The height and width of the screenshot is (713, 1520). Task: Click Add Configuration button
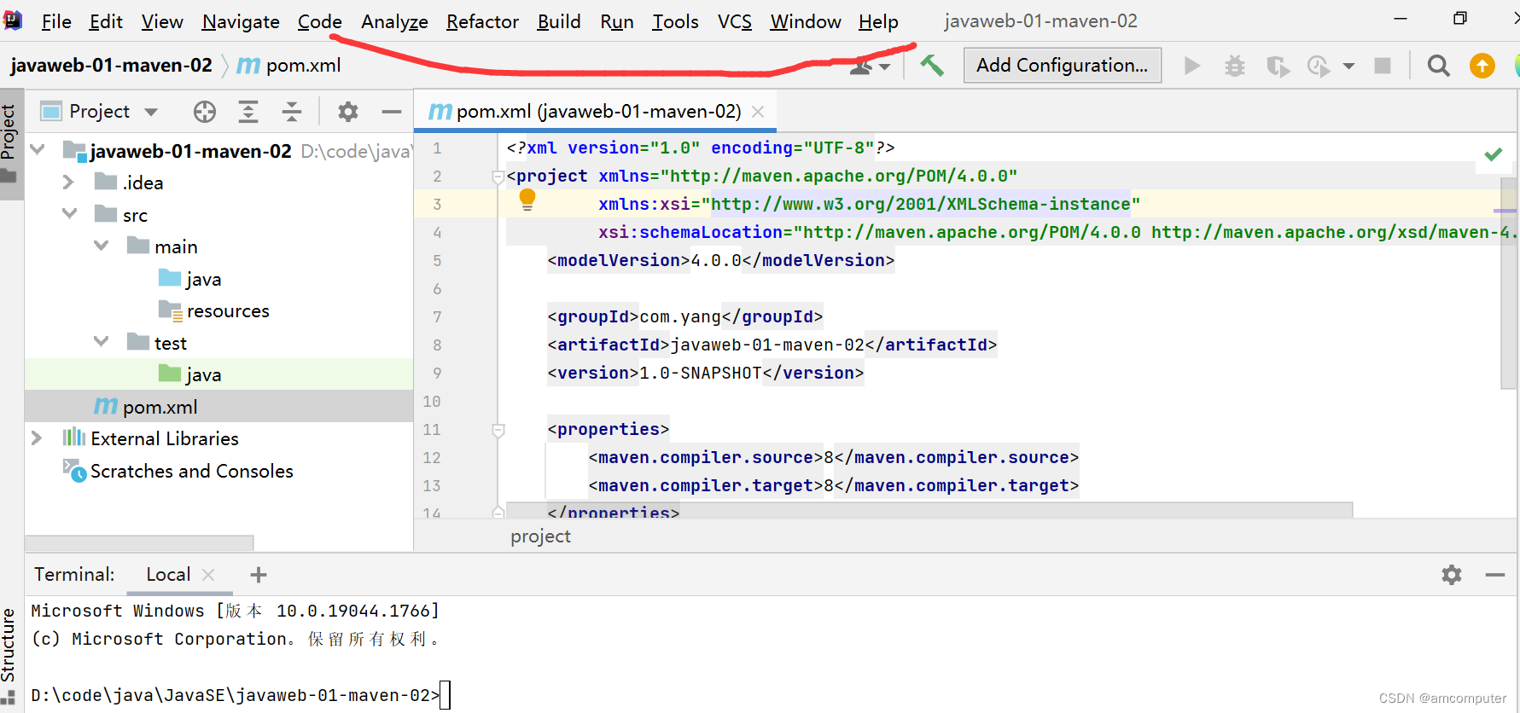tap(1063, 66)
